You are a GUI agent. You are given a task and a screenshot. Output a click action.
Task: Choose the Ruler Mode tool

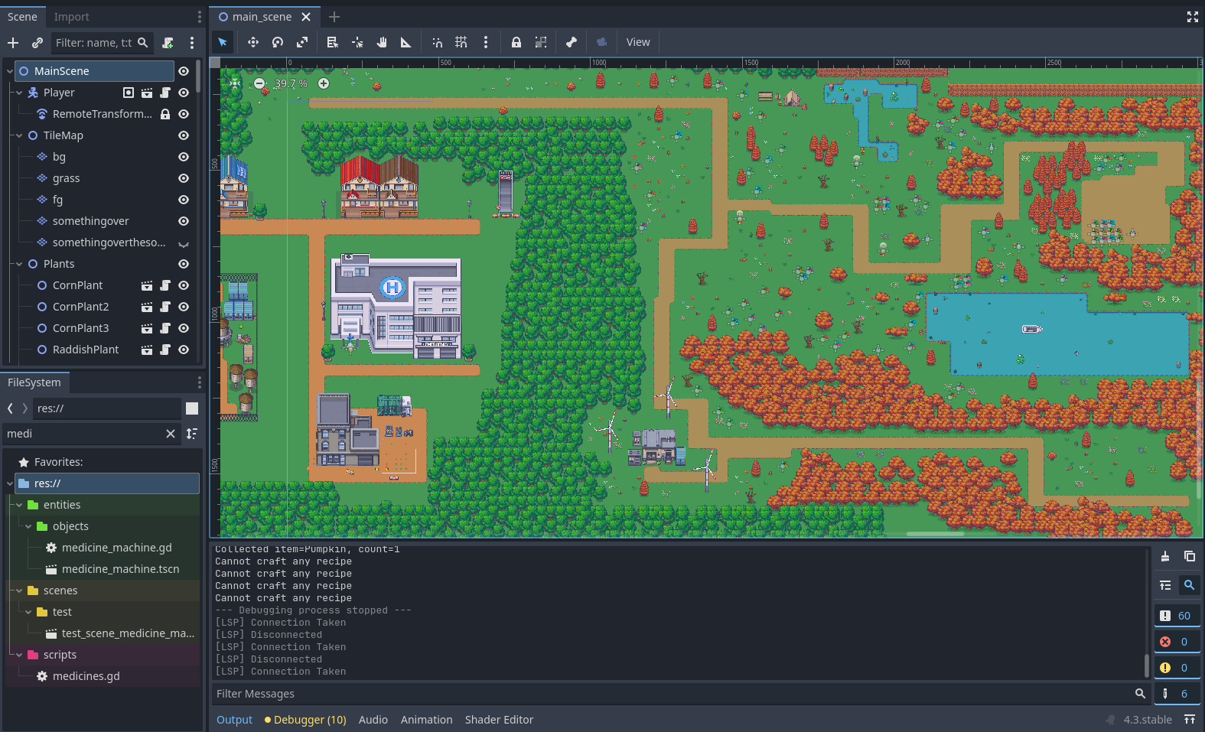(406, 42)
